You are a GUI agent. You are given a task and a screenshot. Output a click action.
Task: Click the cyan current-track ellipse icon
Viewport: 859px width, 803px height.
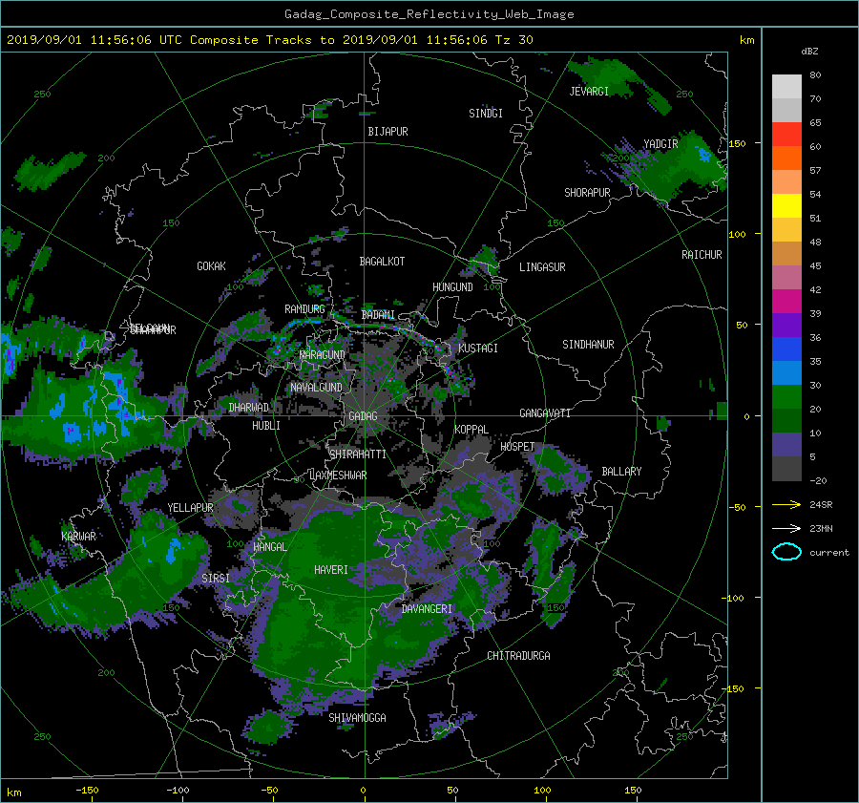(786, 552)
